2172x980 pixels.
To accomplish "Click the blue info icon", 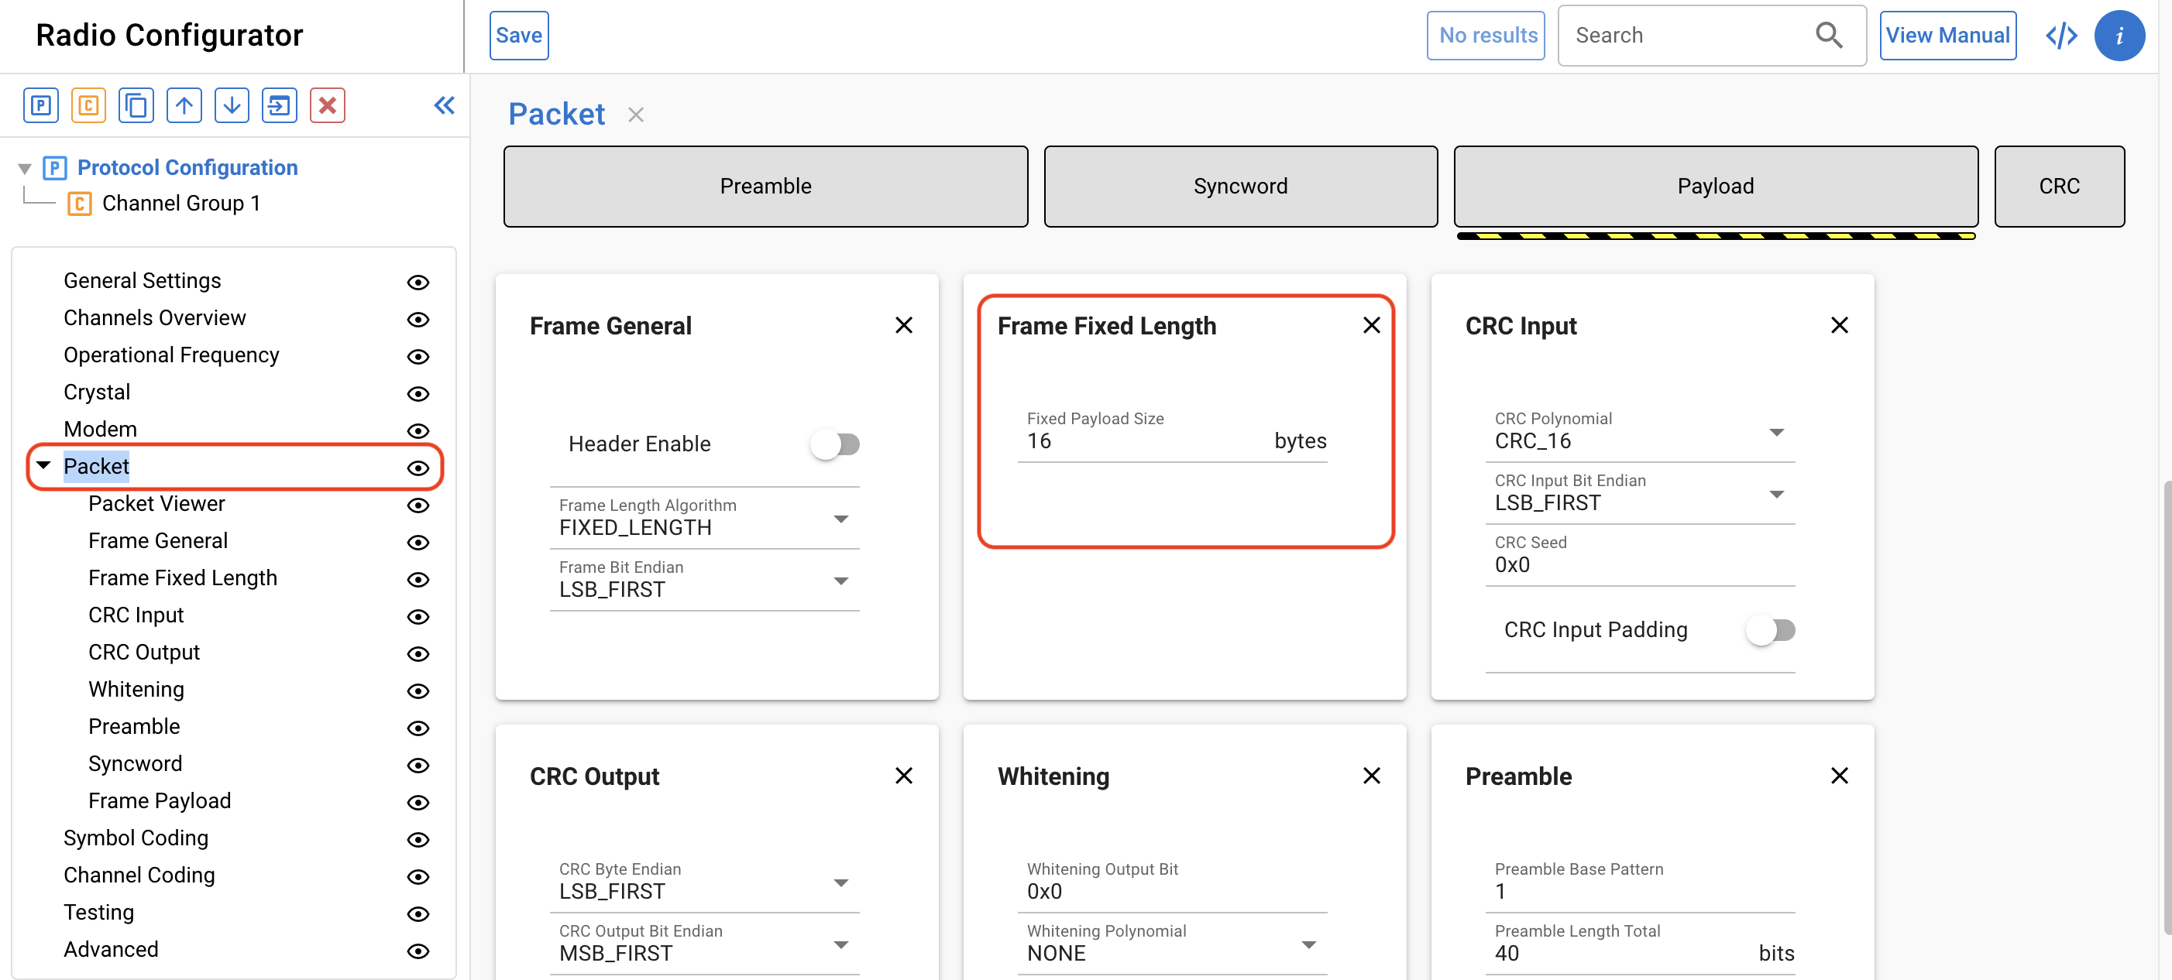I will [x=2119, y=36].
